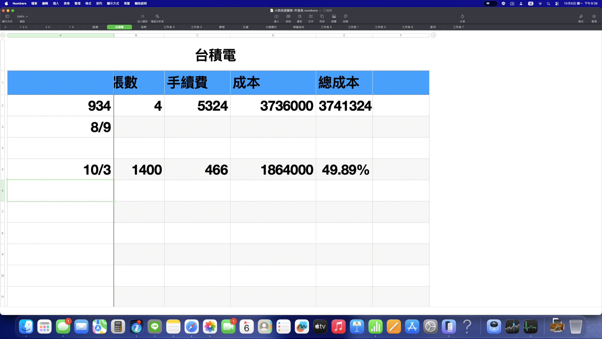Click the add-column handle right of column F
This screenshot has width=602, height=339.
point(433,35)
